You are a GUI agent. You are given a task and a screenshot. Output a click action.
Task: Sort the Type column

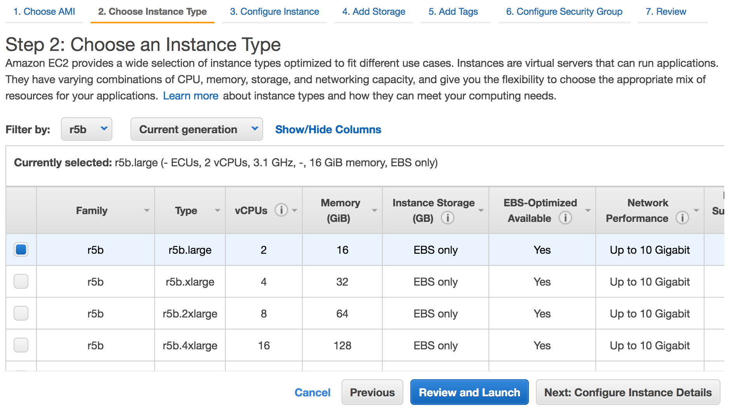217,210
